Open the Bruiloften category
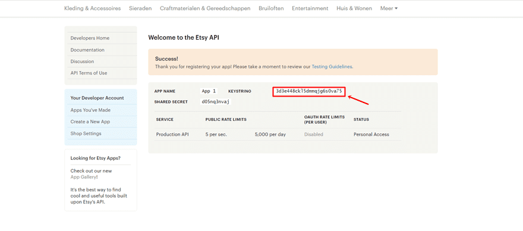 271,8
